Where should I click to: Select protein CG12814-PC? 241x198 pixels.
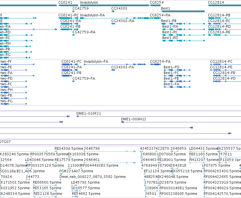(x=221, y=62)
